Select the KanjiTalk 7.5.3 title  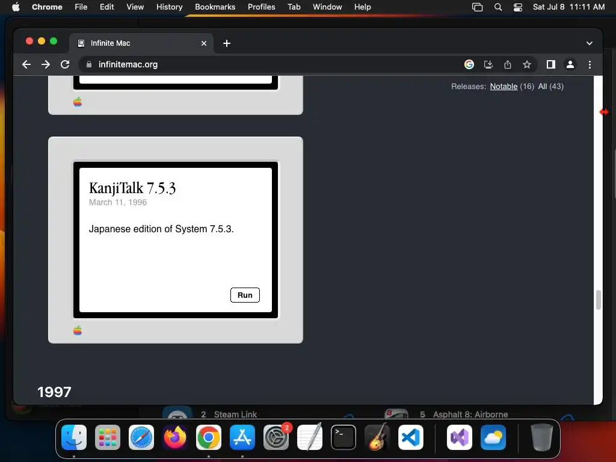132,188
